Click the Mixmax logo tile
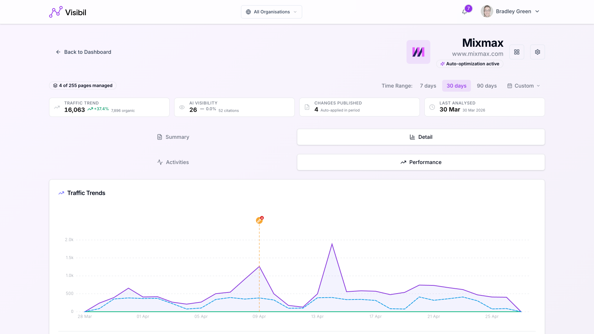 click(418, 52)
